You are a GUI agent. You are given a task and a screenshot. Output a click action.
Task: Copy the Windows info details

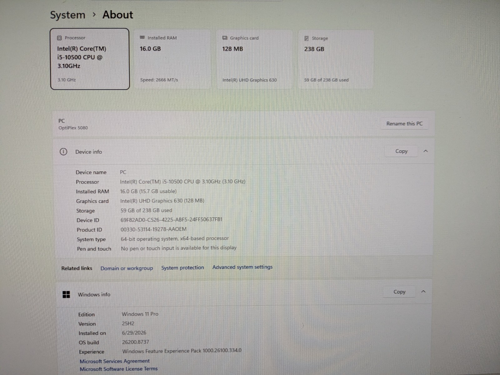click(399, 292)
